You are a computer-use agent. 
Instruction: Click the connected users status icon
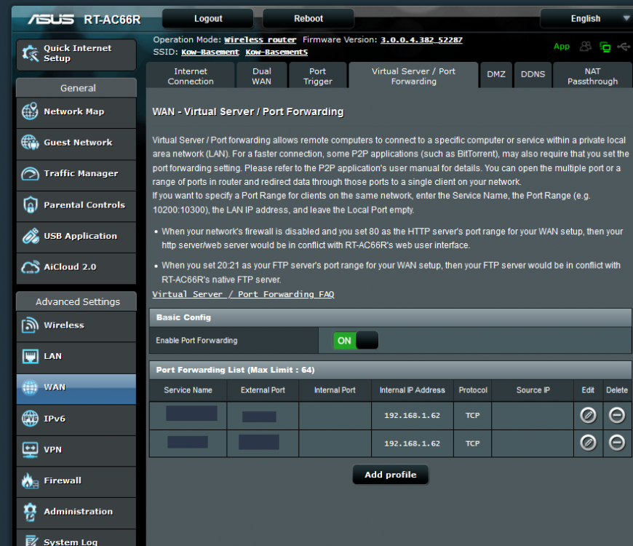pos(586,47)
